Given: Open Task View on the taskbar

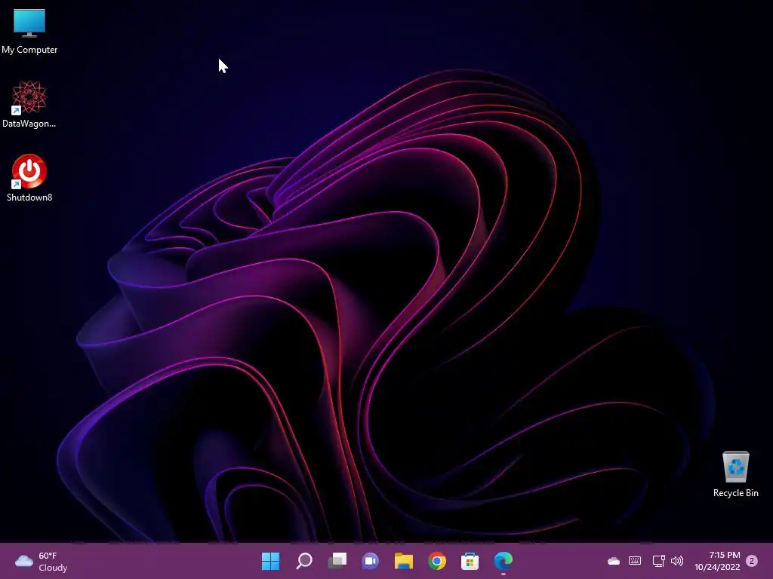Looking at the screenshot, I should tap(337, 561).
